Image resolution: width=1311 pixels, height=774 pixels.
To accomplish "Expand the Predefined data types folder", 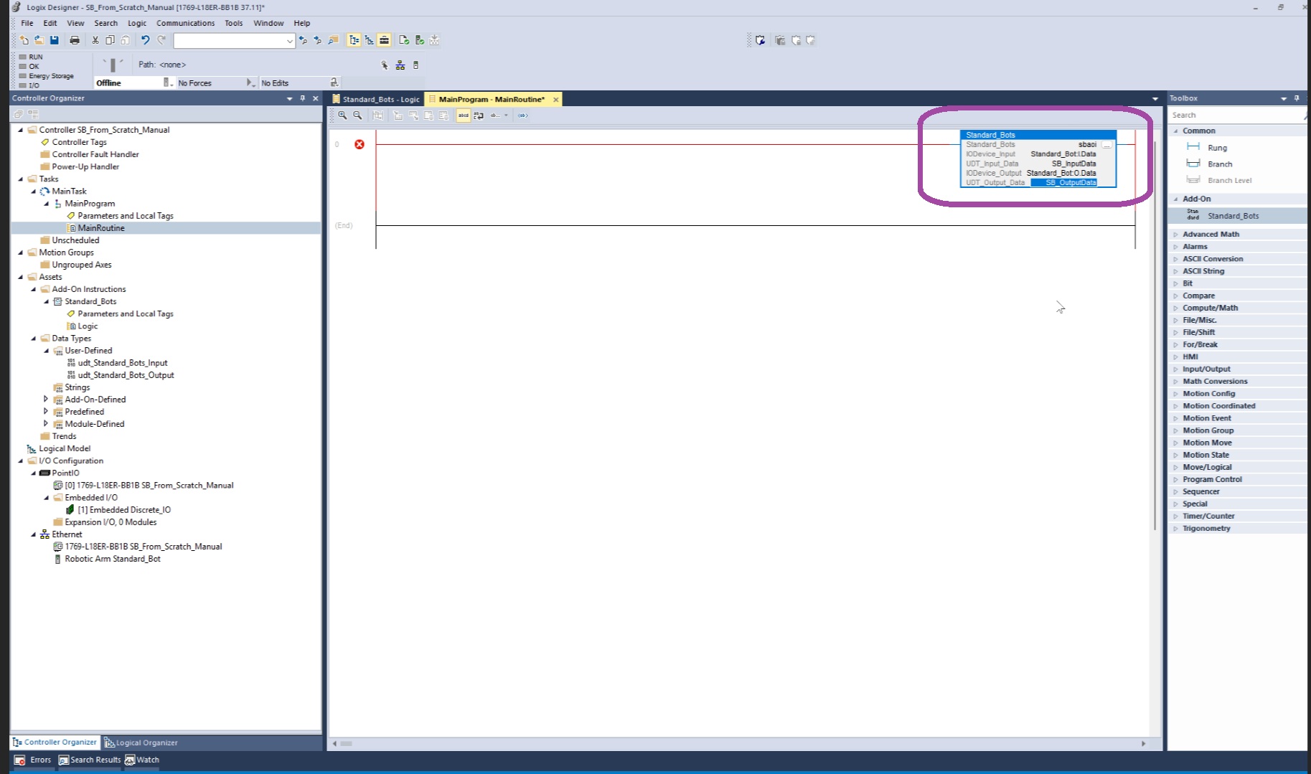I will pos(46,412).
